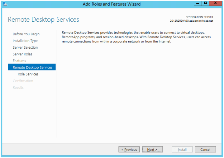The height and width of the screenshot is (158, 224).
Task: Open the Role Services sub-step
Action: point(28,74)
